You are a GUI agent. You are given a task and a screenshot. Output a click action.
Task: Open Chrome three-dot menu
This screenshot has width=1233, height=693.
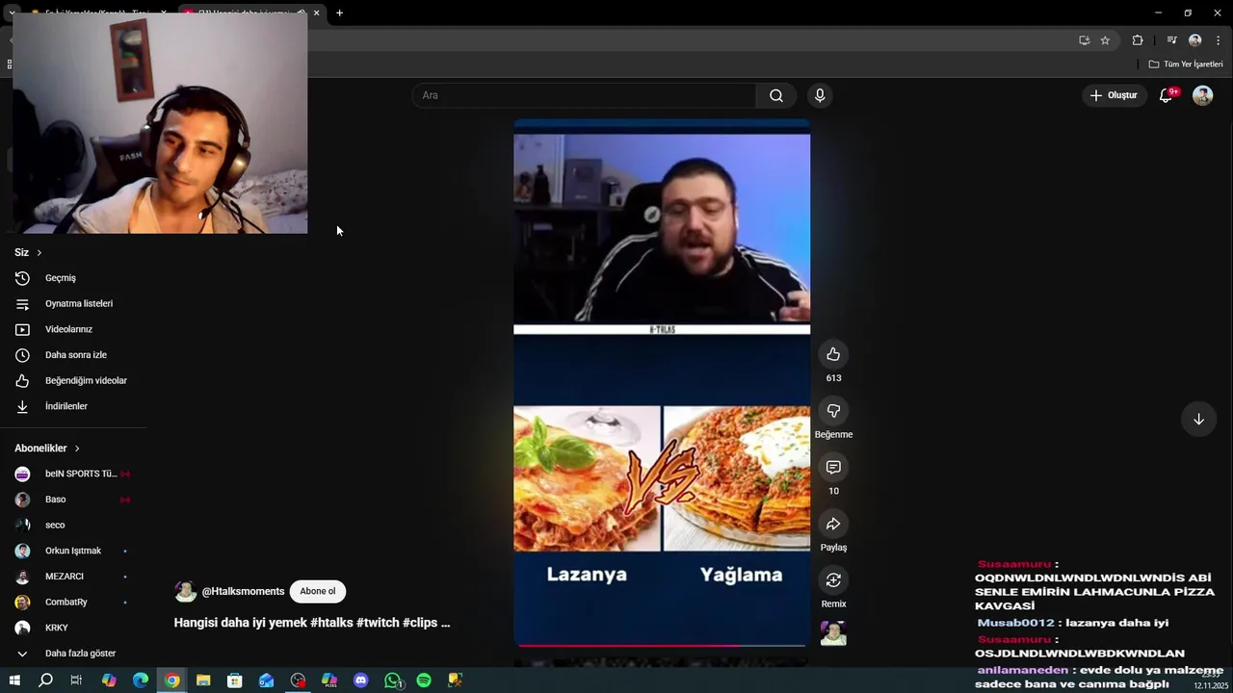tap(1218, 40)
